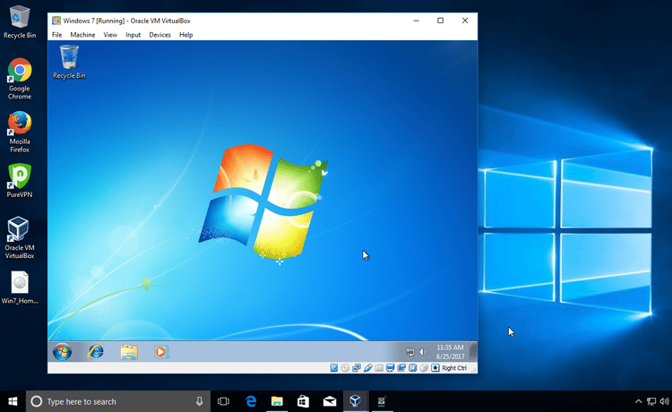The image size is (672, 412).
Task: Click the Show desktop strip in Windows 7 taskbar
Action: 474,352
